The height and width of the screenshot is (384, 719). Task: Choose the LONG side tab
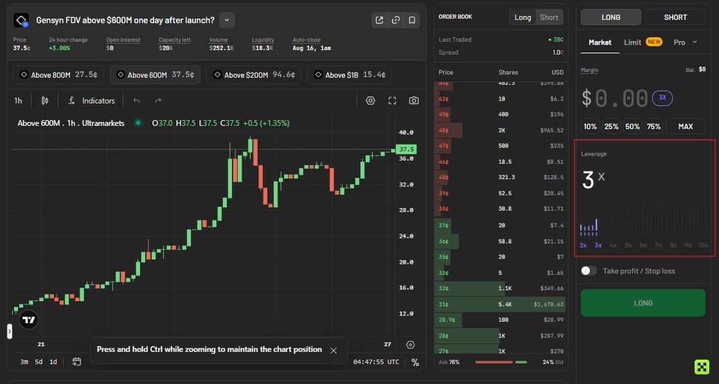pyautogui.click(x=611, y=17)
